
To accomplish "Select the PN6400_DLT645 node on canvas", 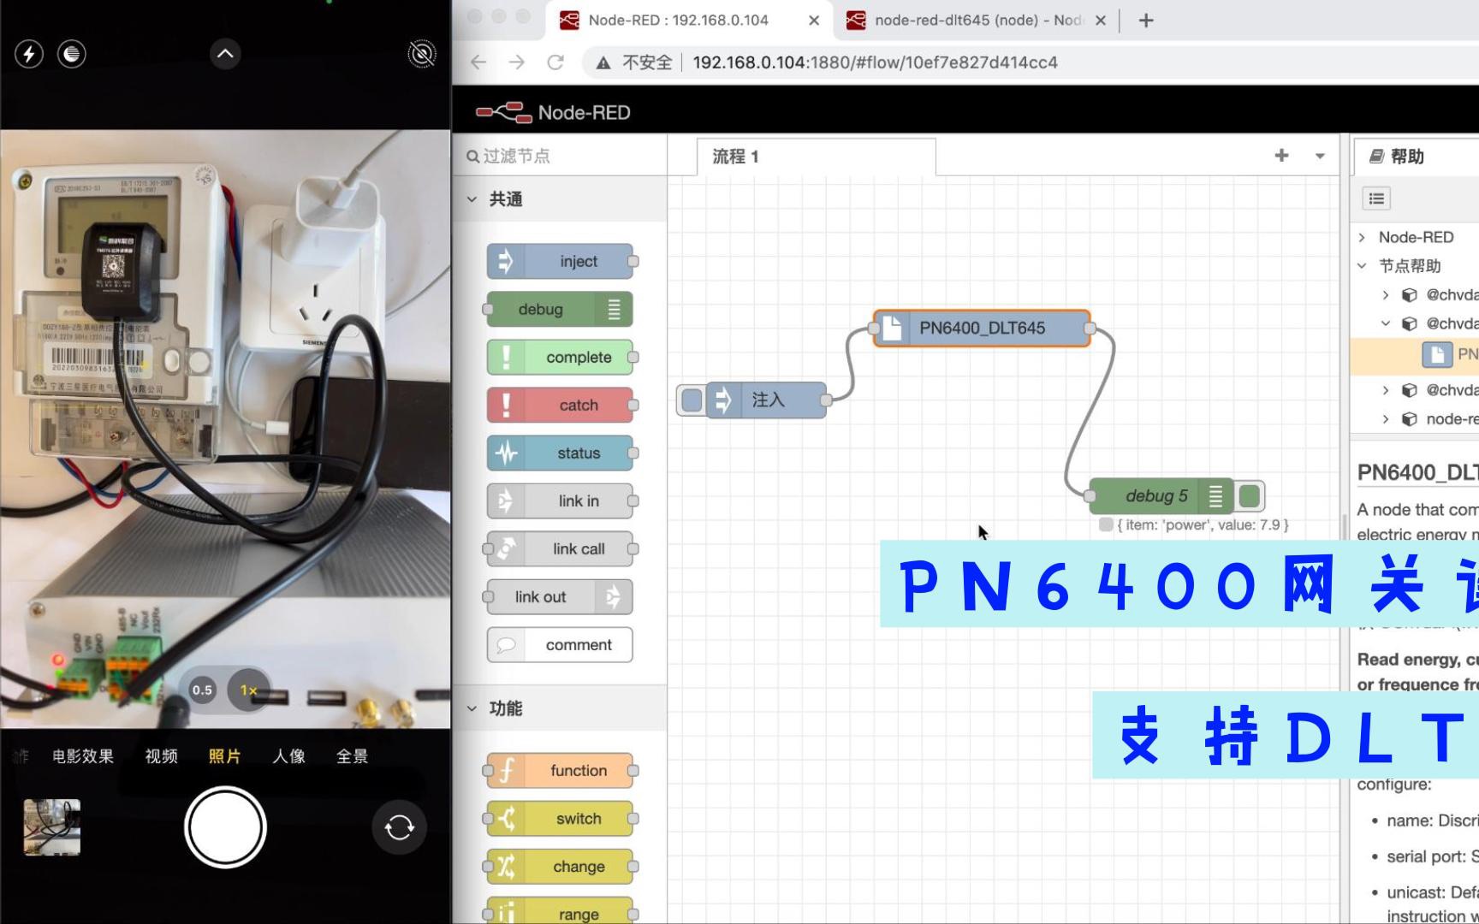I will [982, 329].
